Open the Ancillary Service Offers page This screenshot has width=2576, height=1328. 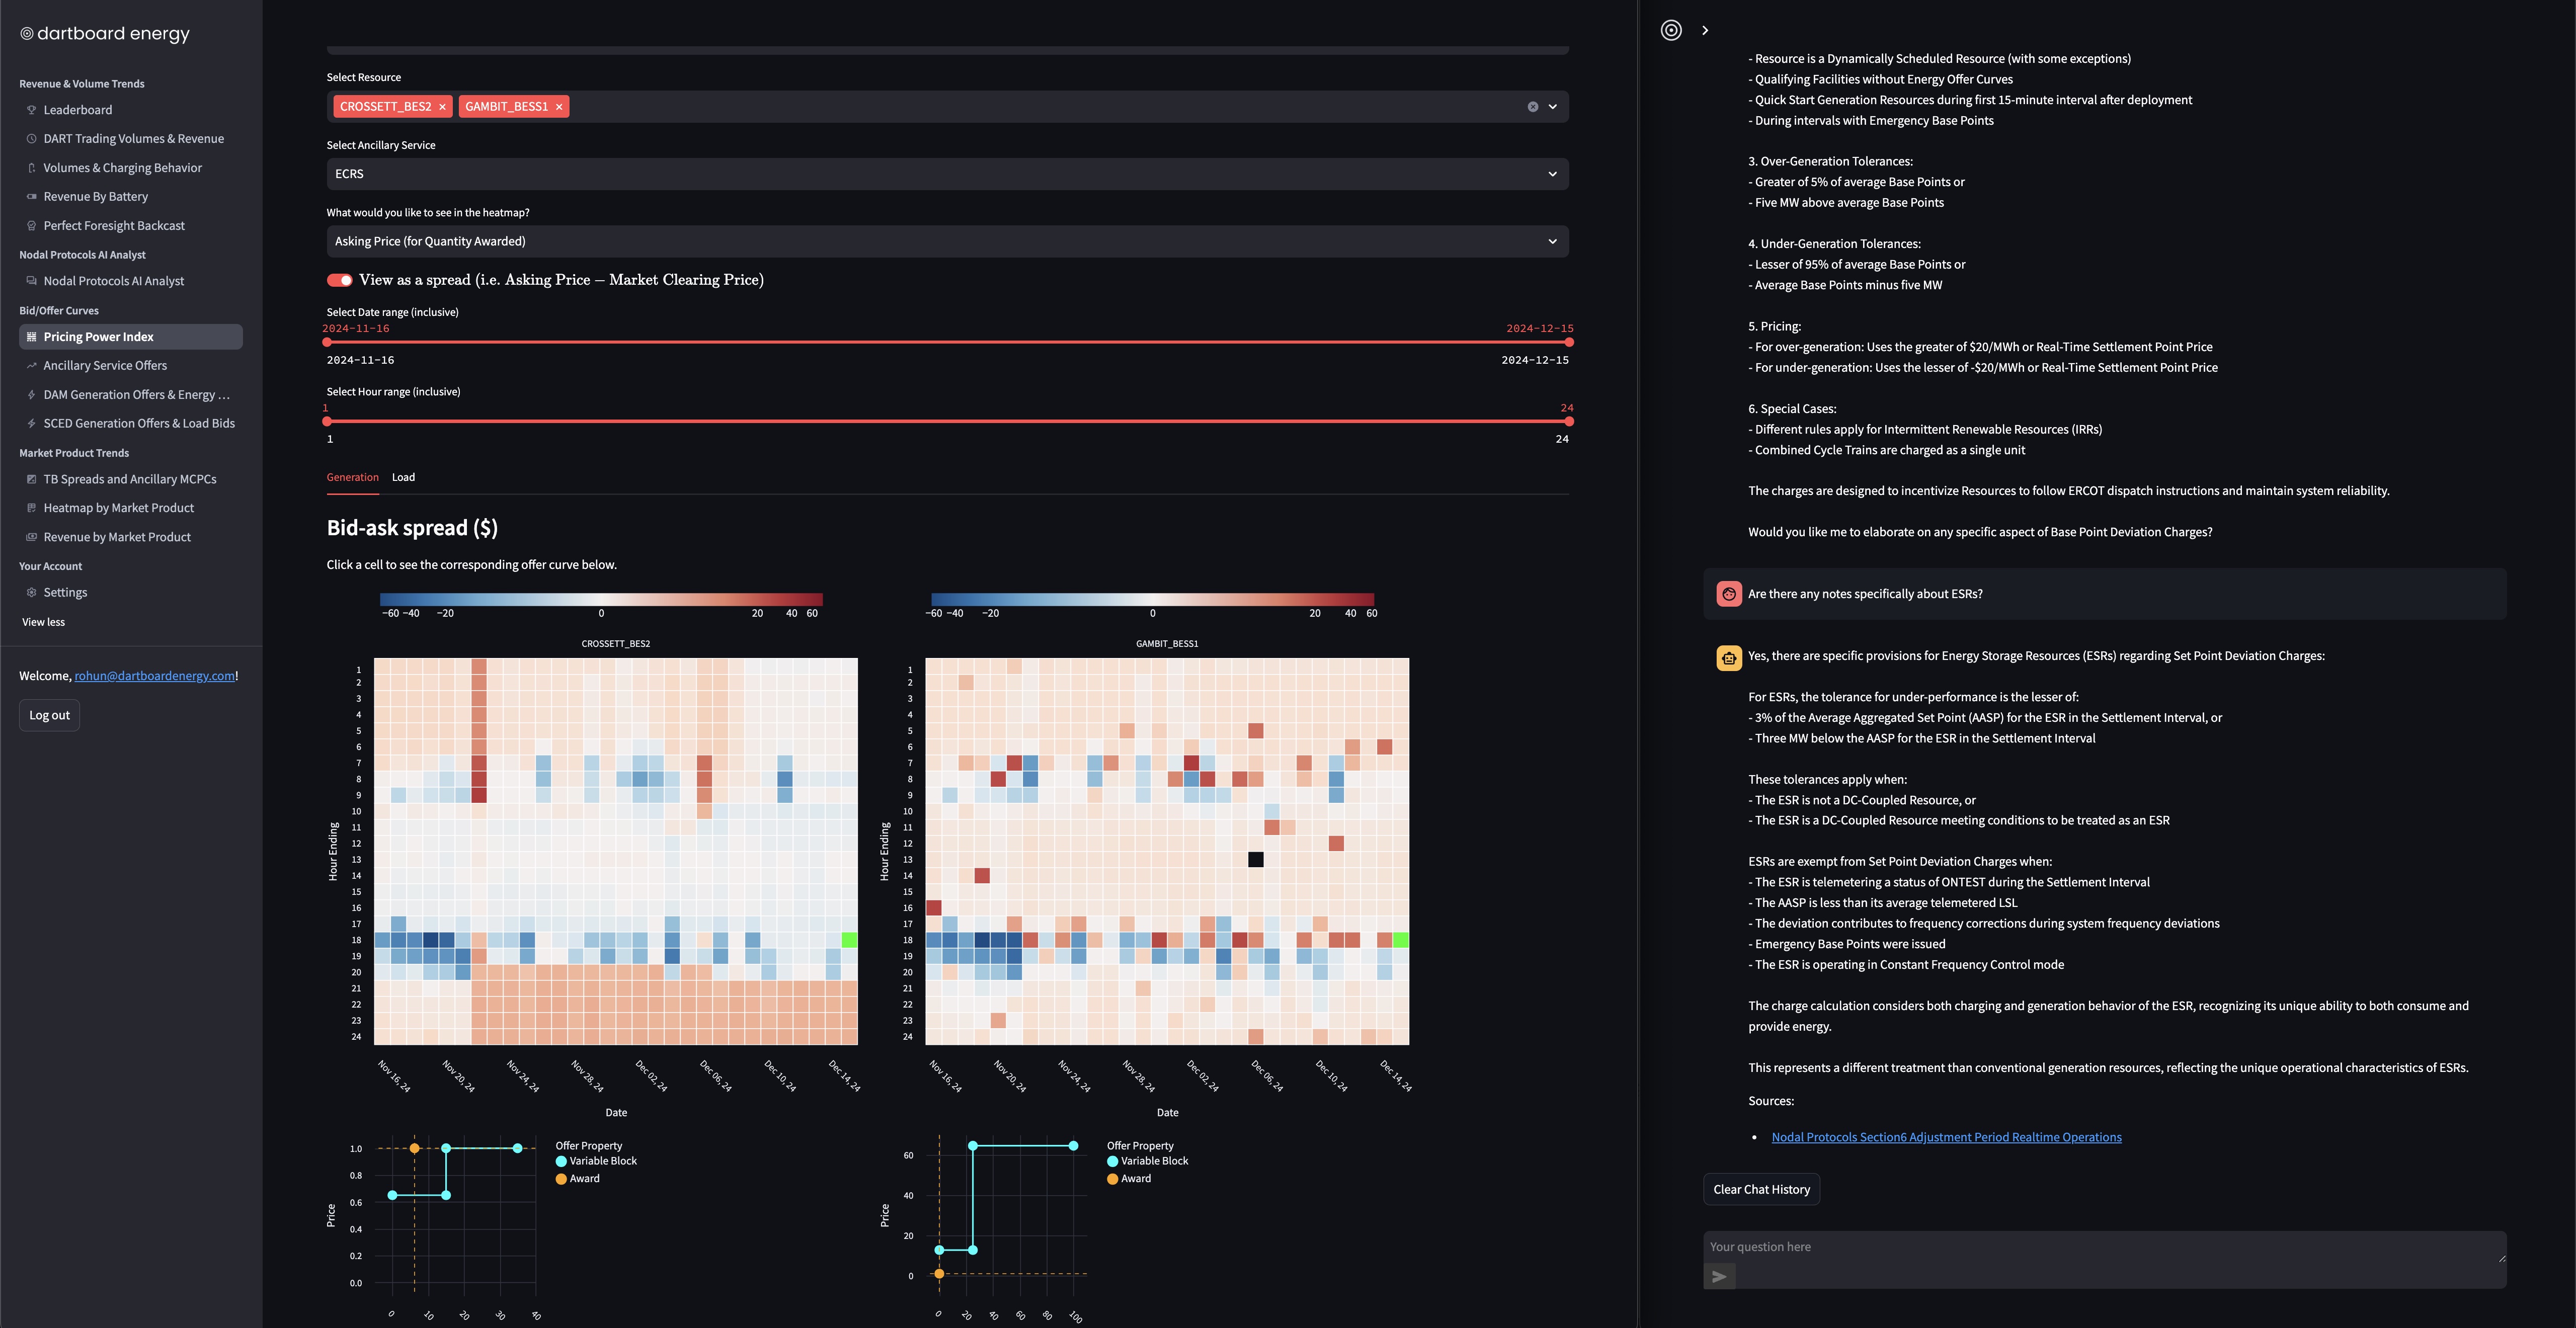(x=105, y=366)
